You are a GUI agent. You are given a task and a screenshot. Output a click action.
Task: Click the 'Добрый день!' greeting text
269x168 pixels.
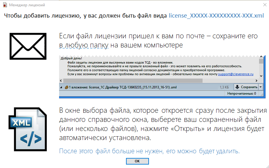tap(71, 58)
